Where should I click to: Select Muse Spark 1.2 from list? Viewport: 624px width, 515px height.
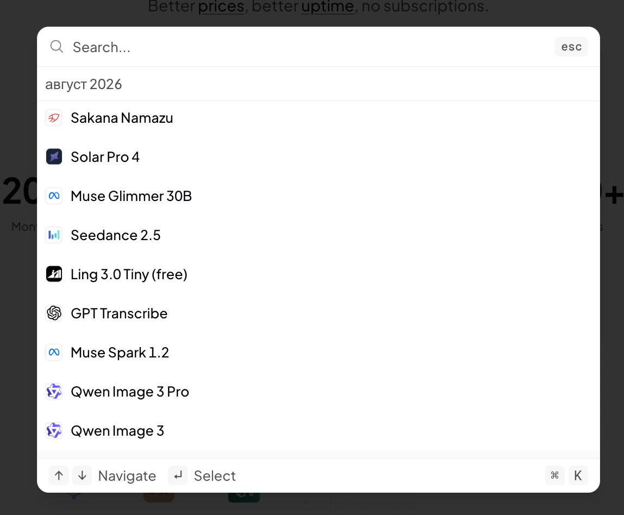click(319, 353)
